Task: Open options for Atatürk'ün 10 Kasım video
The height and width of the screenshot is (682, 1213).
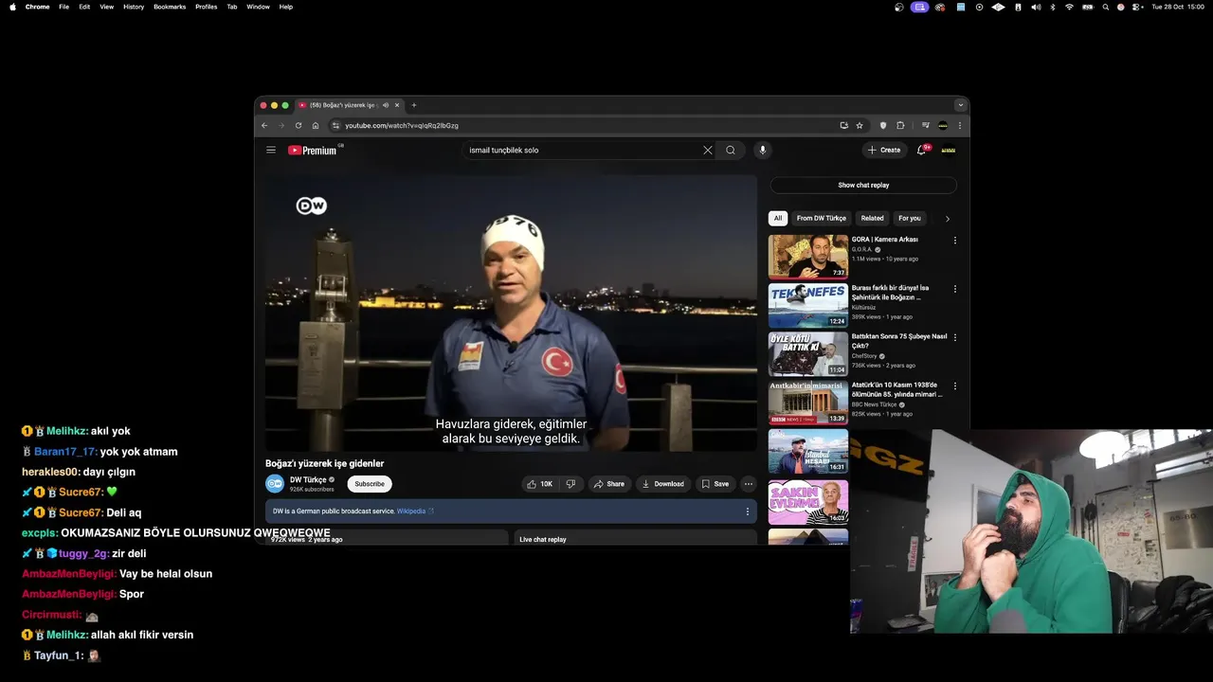Action: tap(954, 386)
